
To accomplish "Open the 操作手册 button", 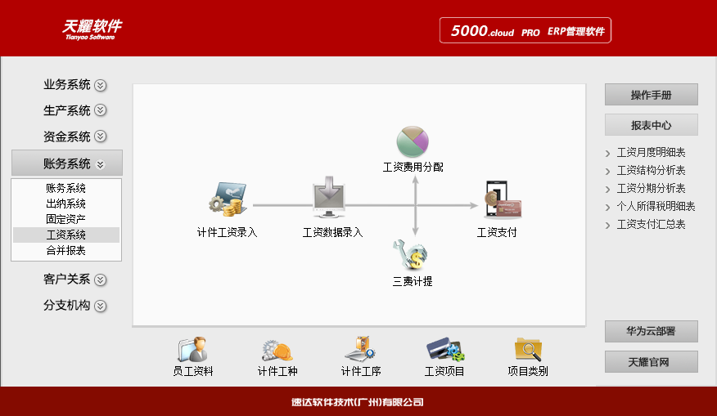I will (652, 95).
